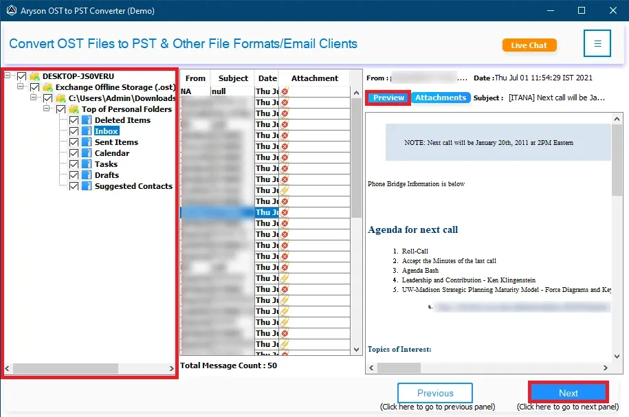Viewport: 629px width, 417px height.
Task: Click the DESKTOP-JS0VERU root folder icon
Action: pyautogui.click(x=34, y=76)
